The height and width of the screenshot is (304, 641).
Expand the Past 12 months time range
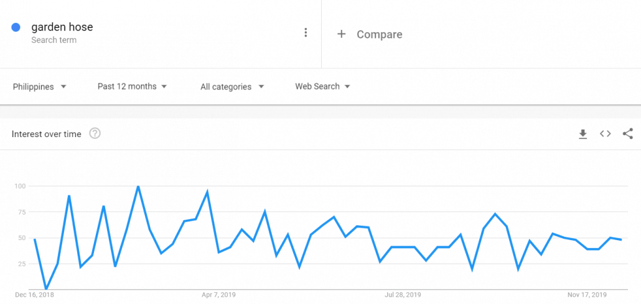pyautogui.click(x=132, y=87)
